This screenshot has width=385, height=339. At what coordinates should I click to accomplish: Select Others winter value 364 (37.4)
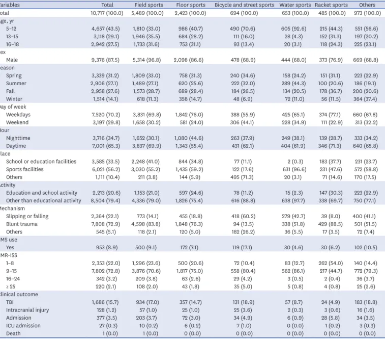pos(365,99)
